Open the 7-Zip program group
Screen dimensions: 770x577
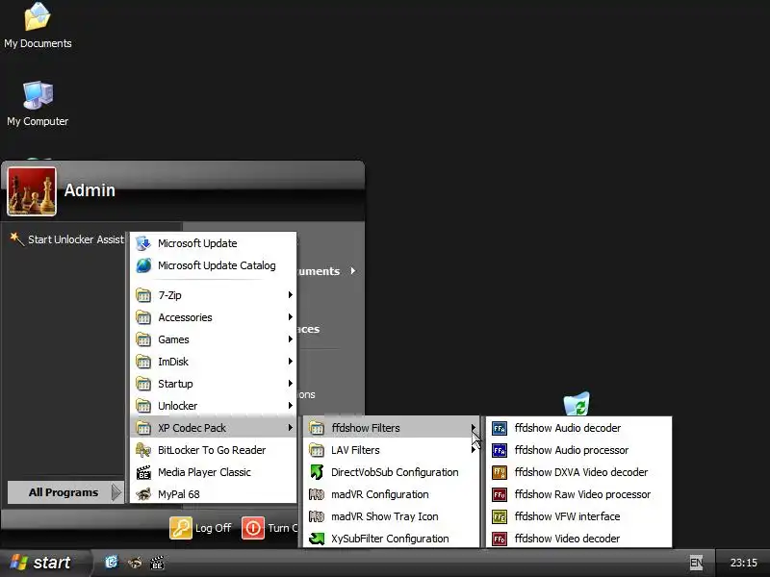click(x=214, y=295)
